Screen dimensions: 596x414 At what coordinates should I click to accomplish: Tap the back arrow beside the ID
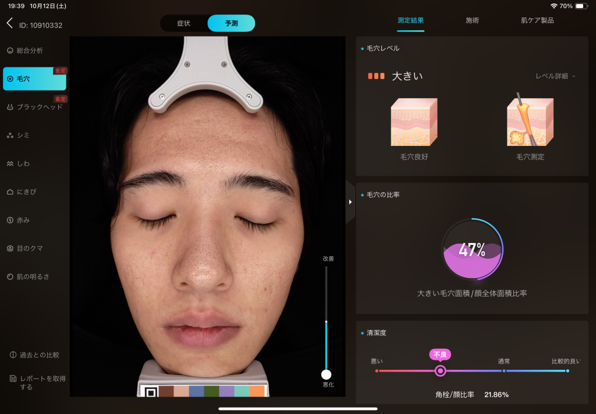tap(9, 23)
